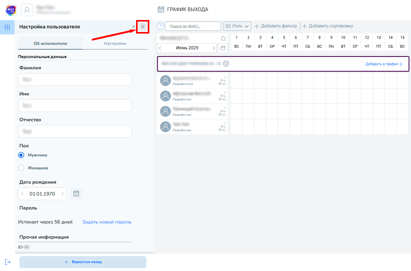Image resolution: width=411 pixels, height=271 pixels.
Task: Select the Мужчина radio button
Action: coord(21,155)
